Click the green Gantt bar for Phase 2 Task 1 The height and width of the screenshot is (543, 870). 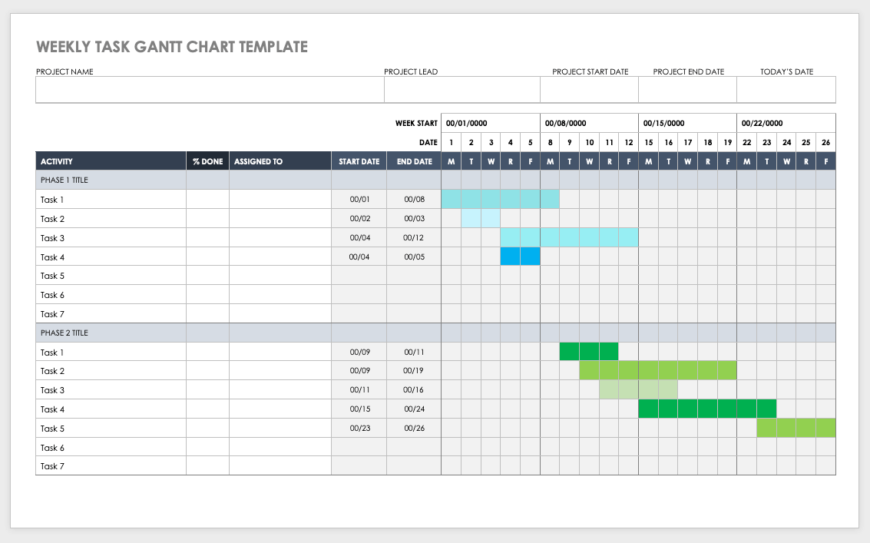click(x=589, y=352)
